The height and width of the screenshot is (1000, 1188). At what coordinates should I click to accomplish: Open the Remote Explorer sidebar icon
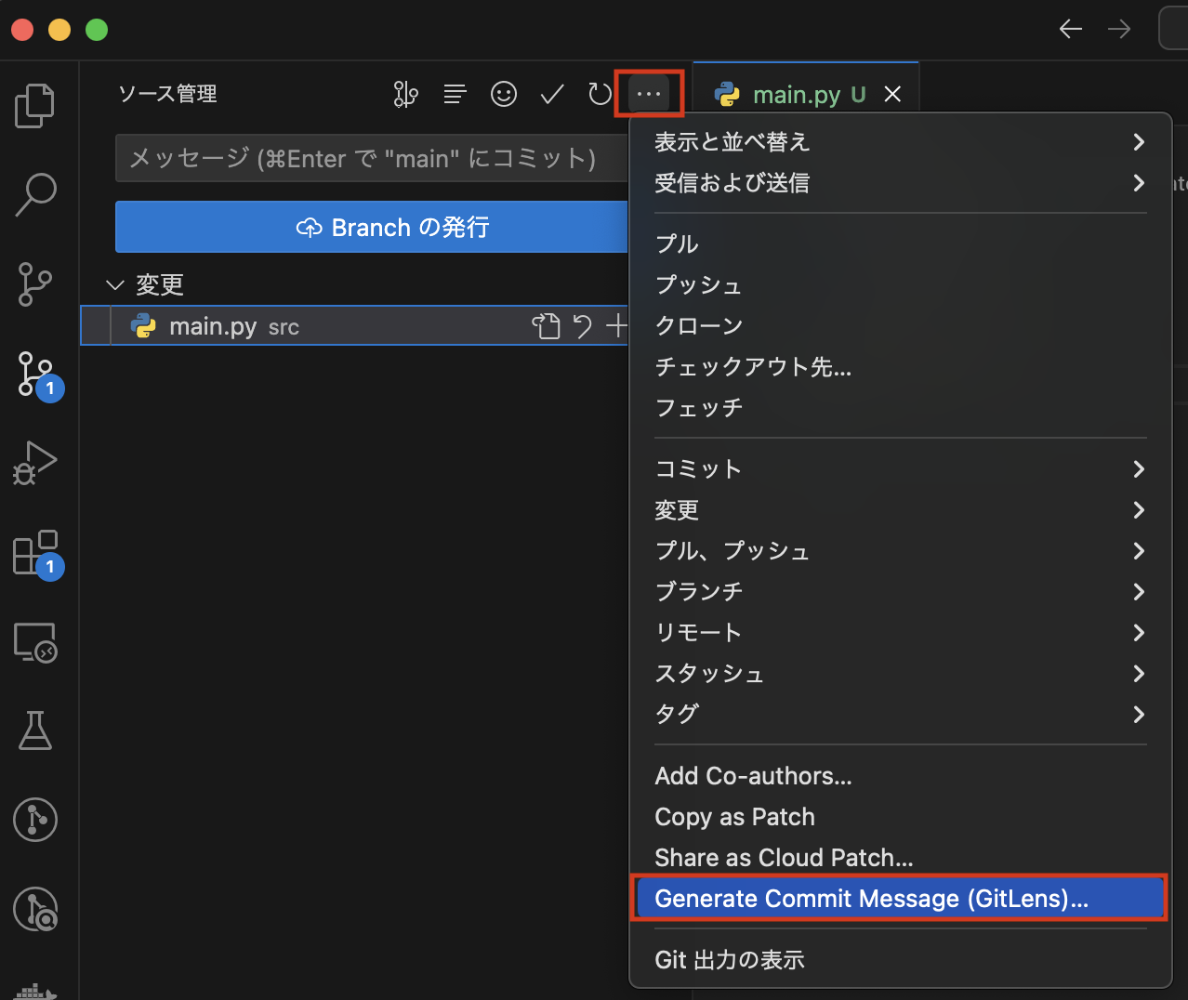(x=35, y=642)
